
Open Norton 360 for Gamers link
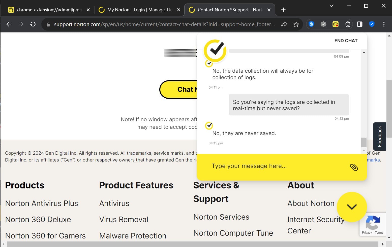click(45, 236)
